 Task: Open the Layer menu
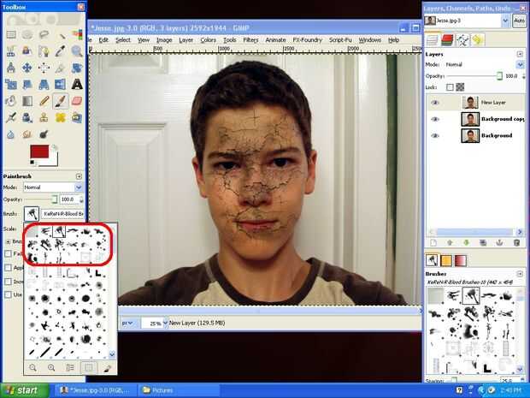(x=185, y=40)
